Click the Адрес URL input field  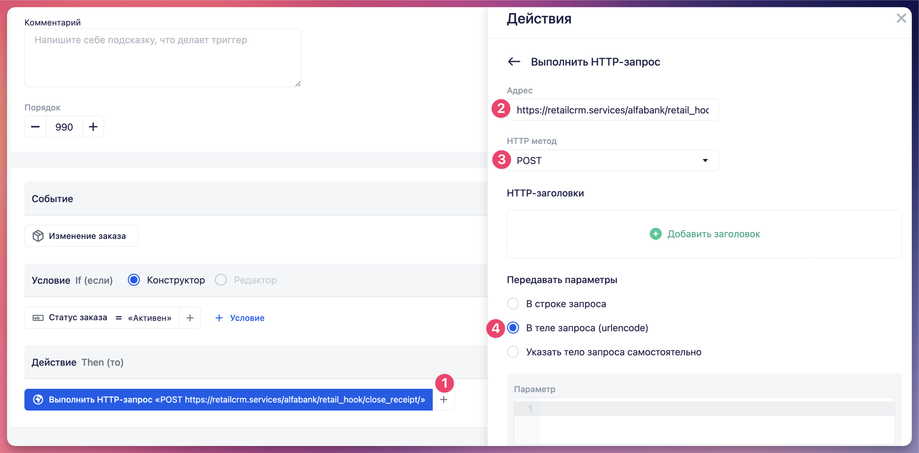612,110
